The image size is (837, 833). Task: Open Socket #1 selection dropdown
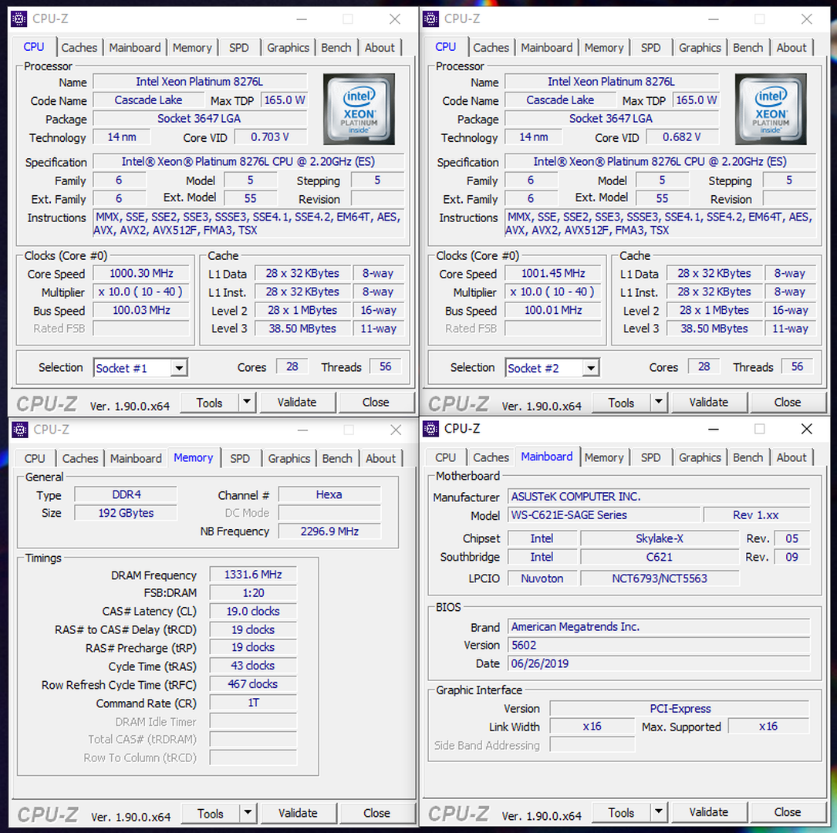point(179,368)
